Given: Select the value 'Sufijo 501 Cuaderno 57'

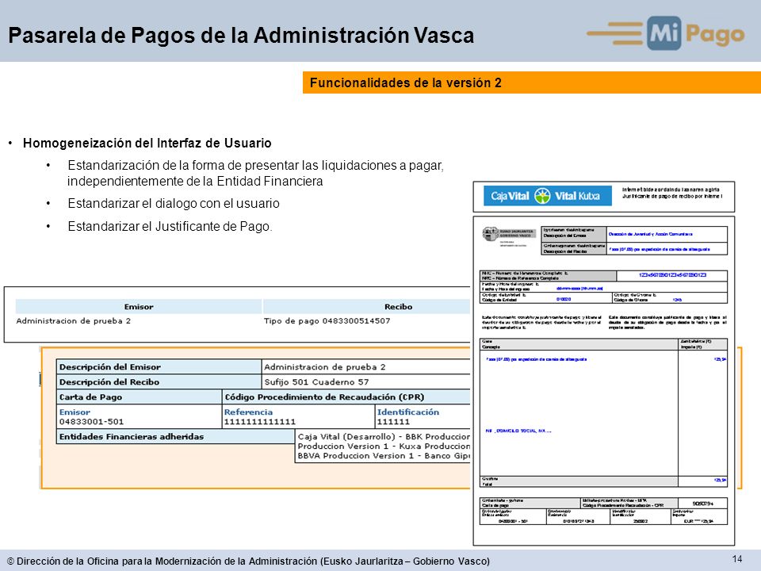Looking at the screenshot, I should [316, 382].
